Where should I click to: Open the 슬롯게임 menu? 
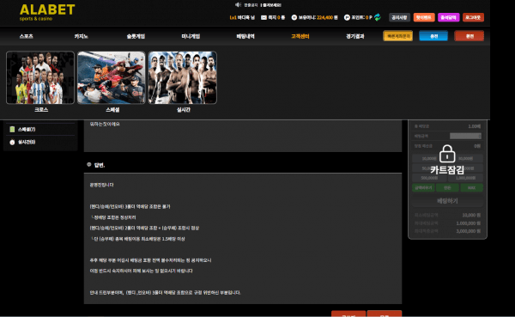136,36
